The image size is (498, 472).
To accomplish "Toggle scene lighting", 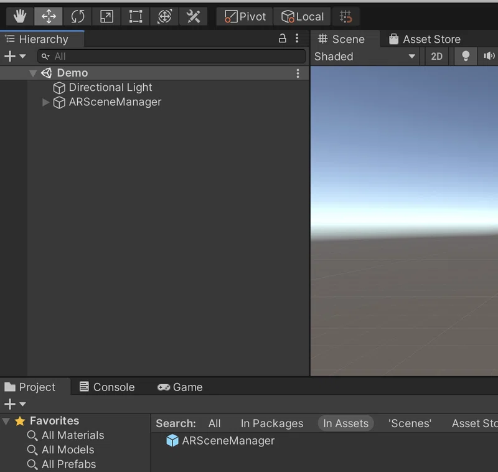I will point(466,57).
